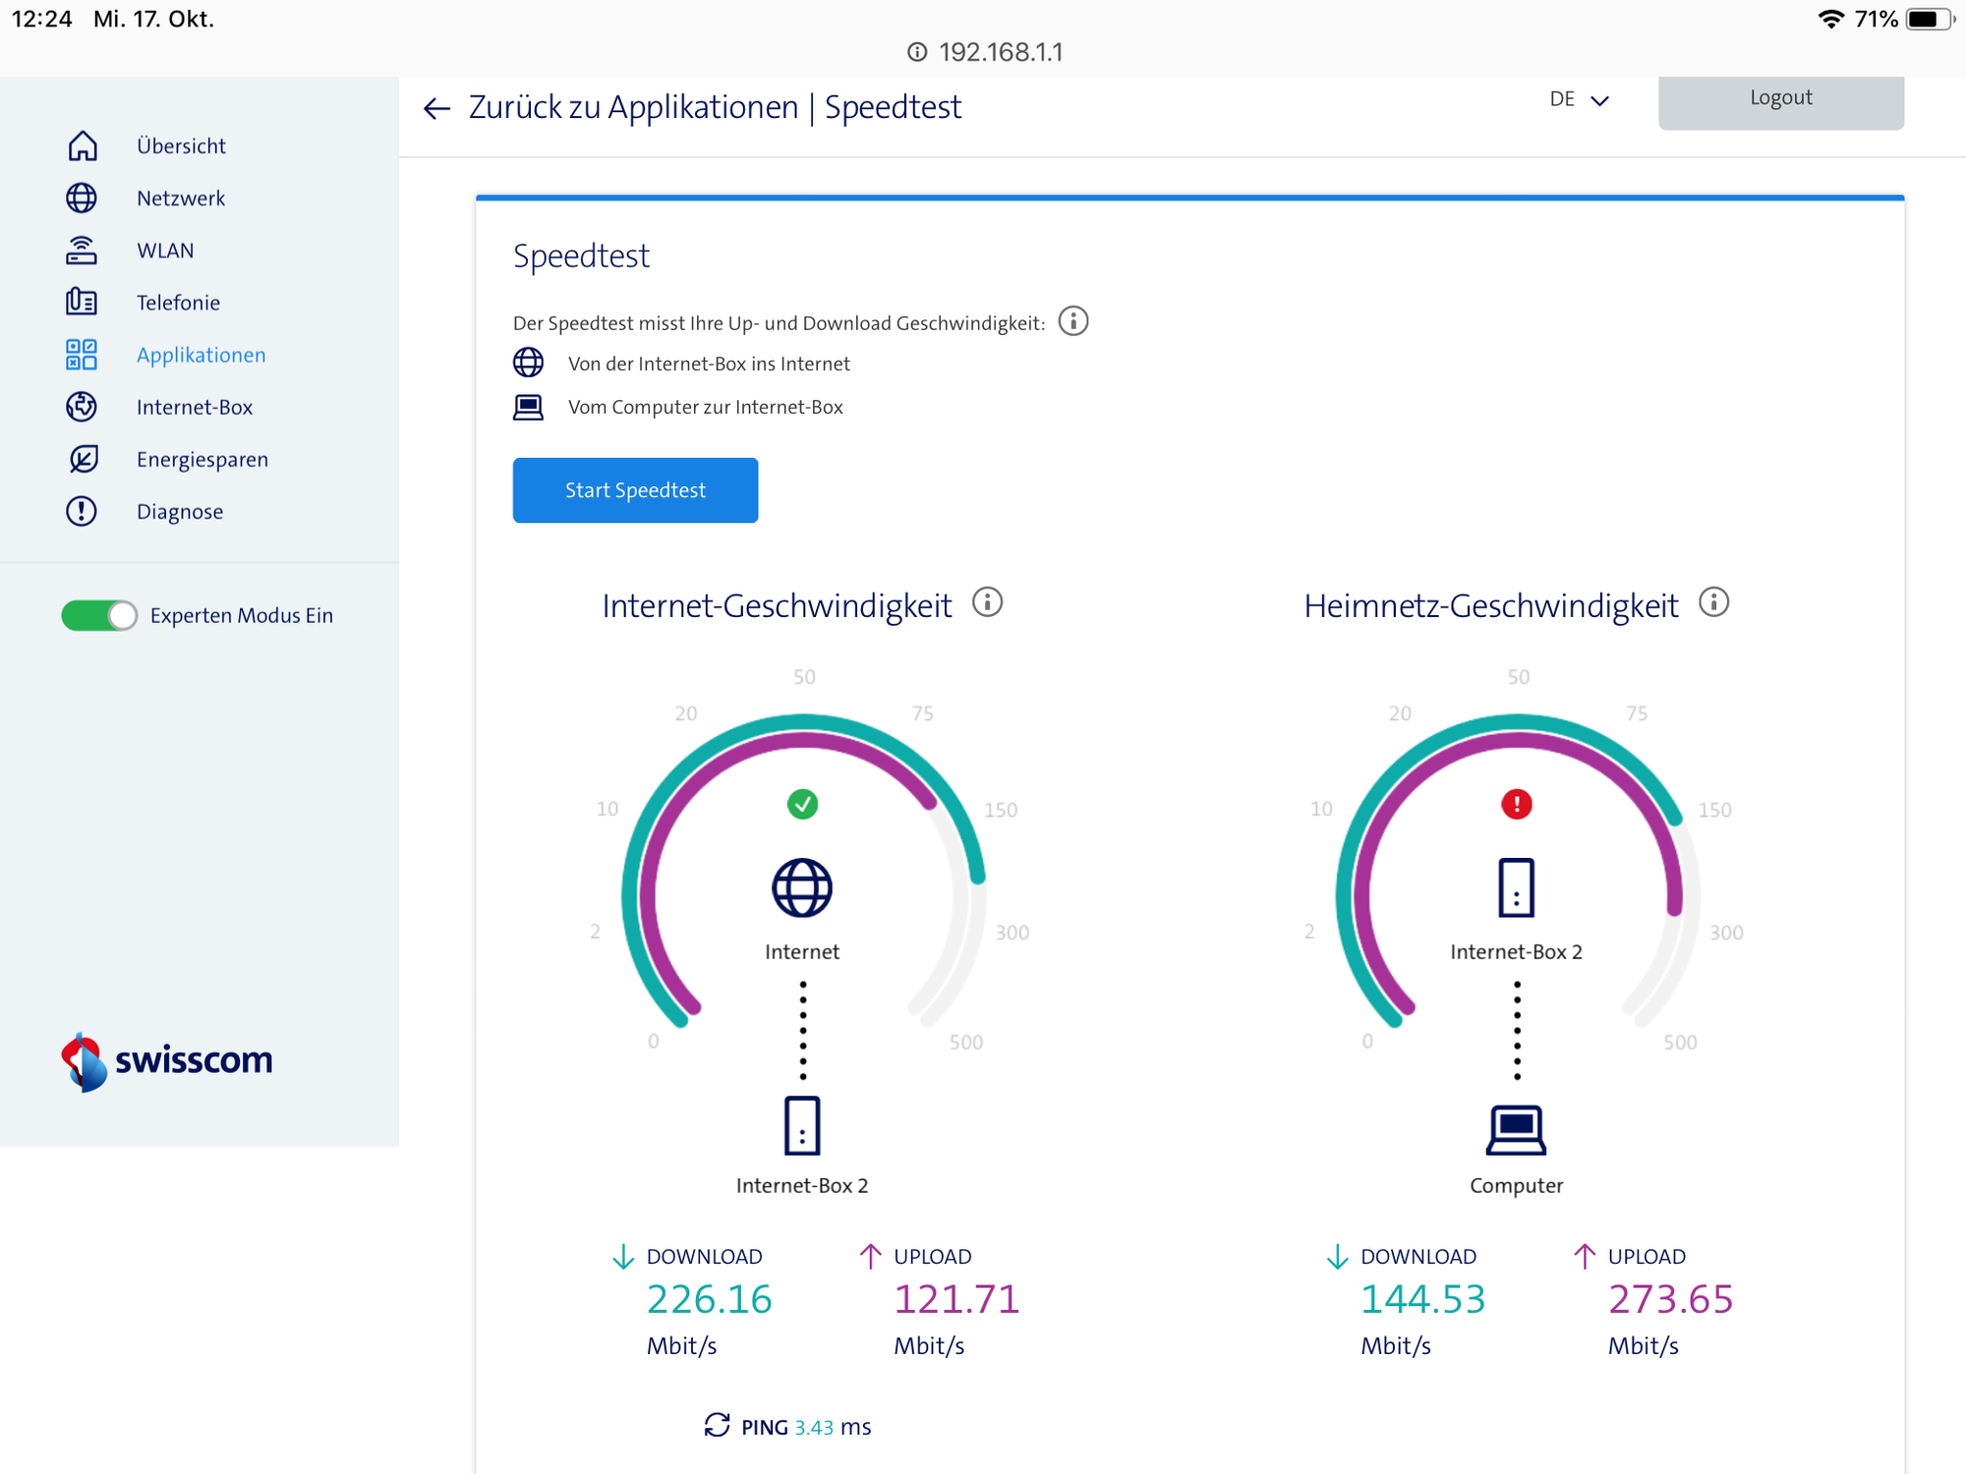Click the Internet-Geschwindigkeit heading

(777, 605)
